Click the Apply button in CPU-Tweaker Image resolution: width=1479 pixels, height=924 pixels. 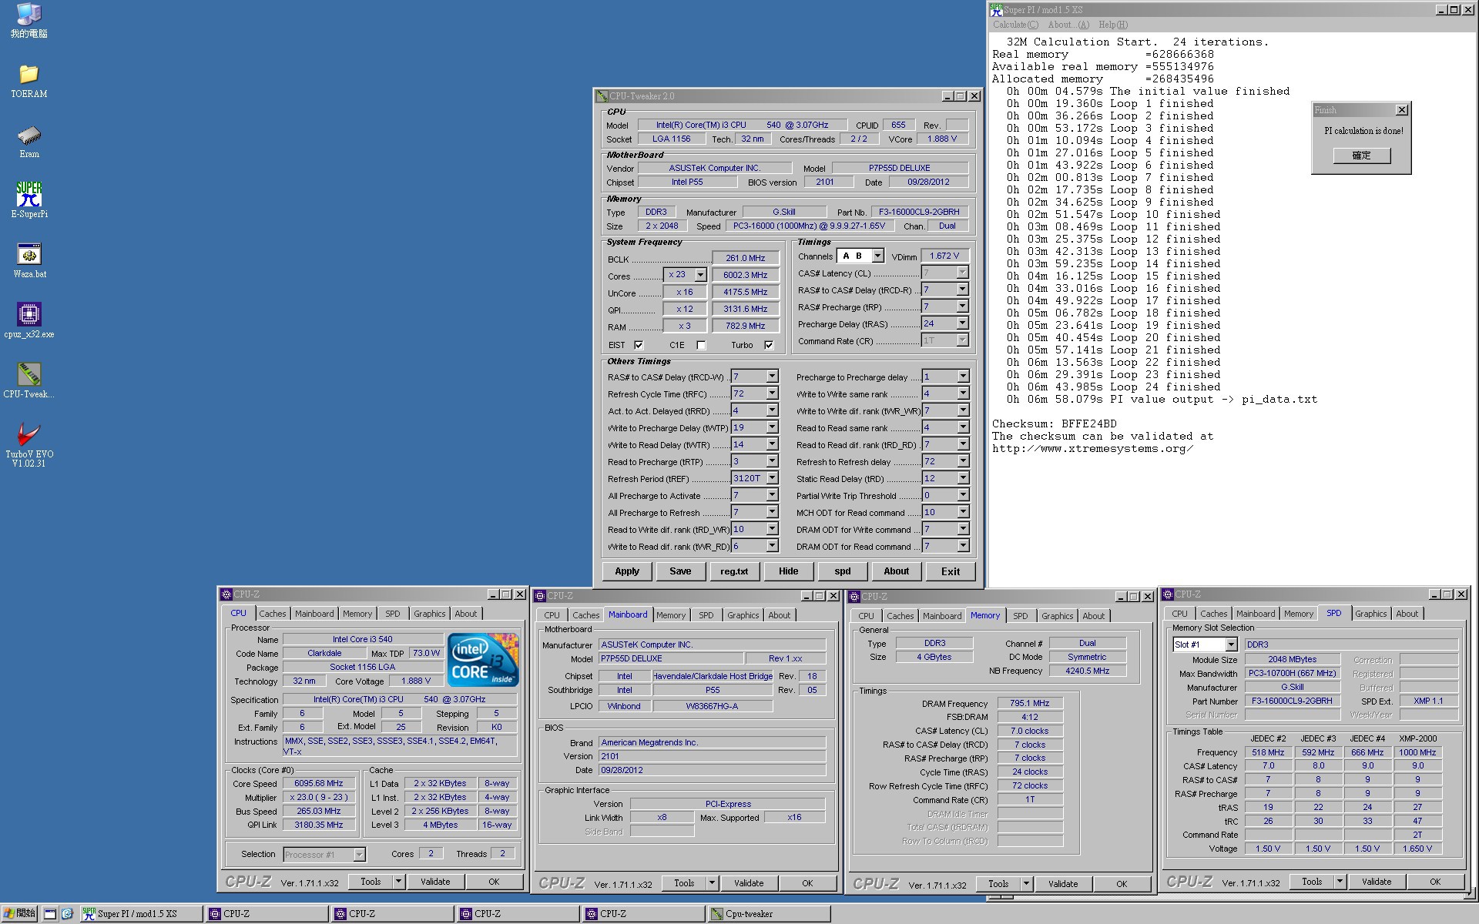coord(627,571)
